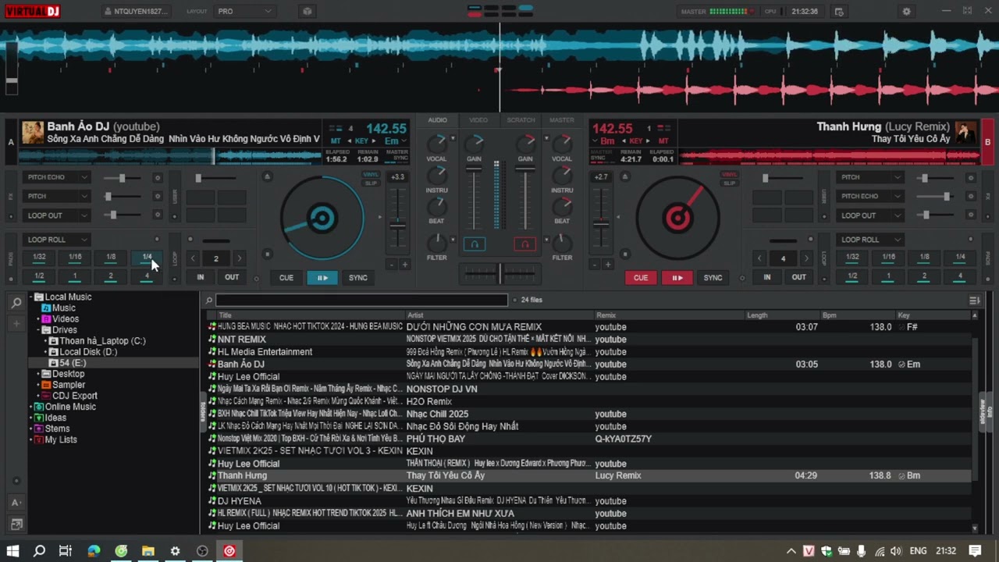Image resolution: width=999 pixels, height=562 pixels.
Task: Click CUE button on deck A
Action: (286, 278)
